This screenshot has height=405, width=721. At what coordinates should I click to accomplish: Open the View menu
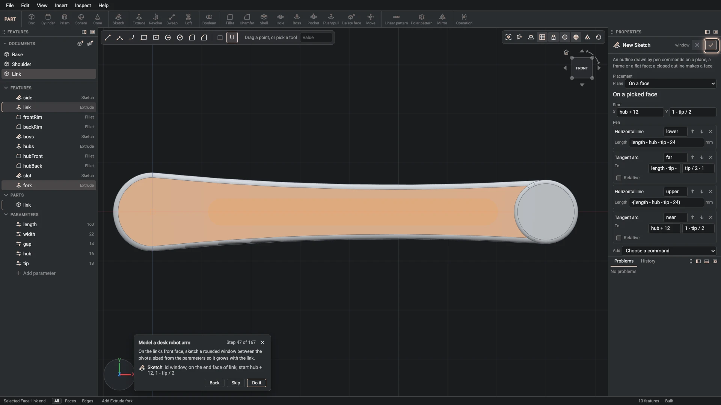click(x=42, y=5)
